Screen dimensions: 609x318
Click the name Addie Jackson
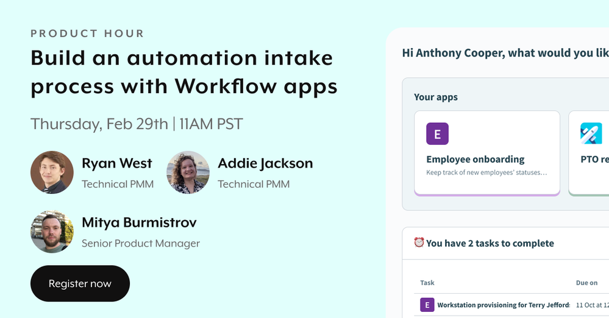coord(265,164)
